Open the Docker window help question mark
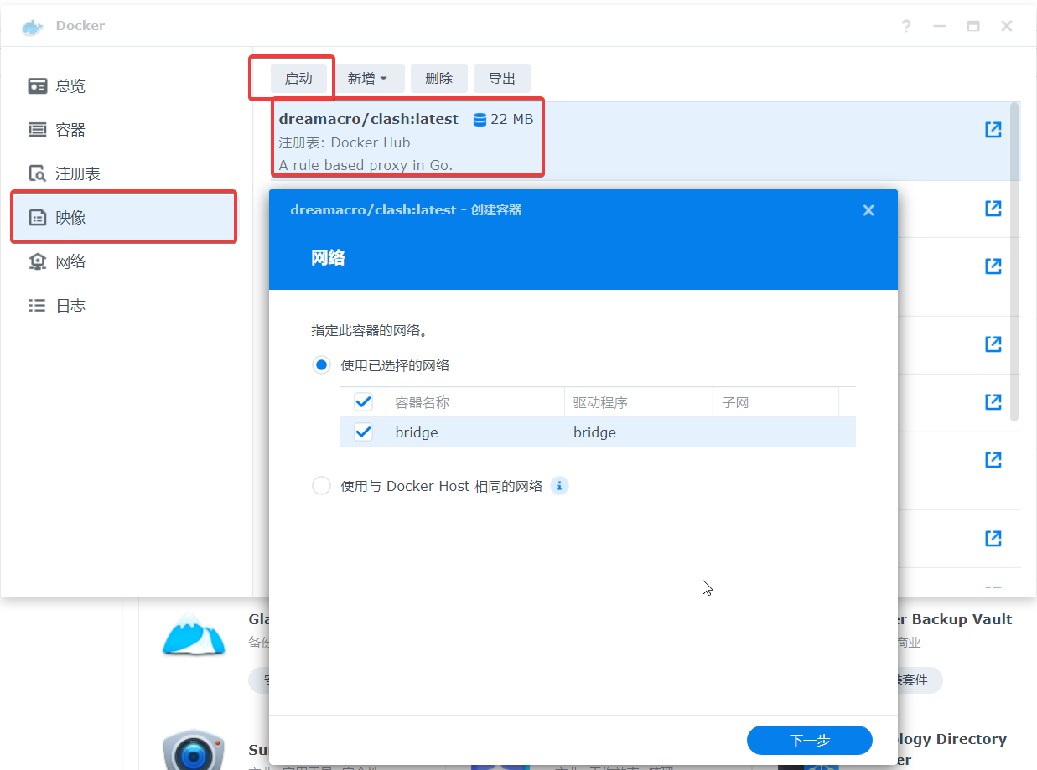1037x770 pixels. coord(906,26)
